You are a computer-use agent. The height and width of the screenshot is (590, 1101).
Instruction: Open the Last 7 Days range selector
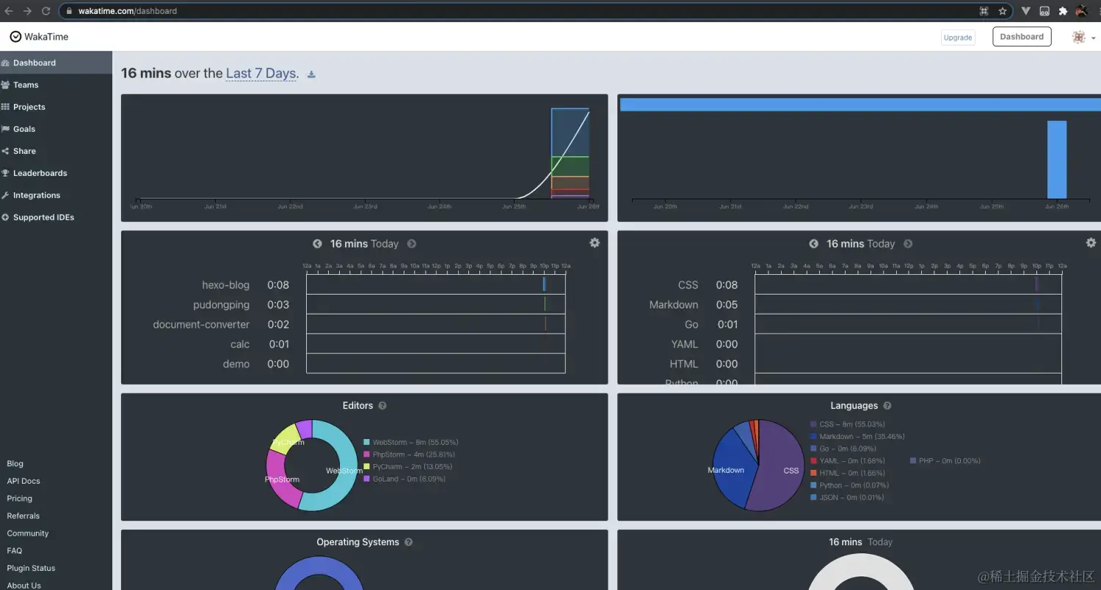point(261,73)
